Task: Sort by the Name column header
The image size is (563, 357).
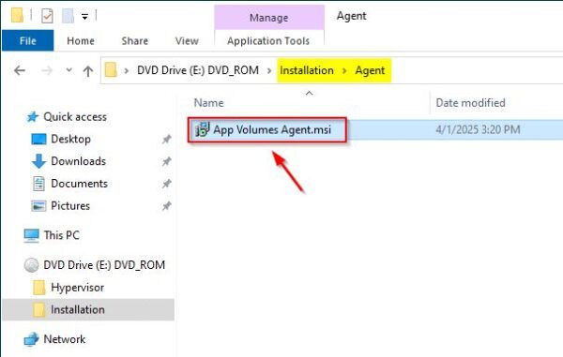Action: [x=208, y=103]
